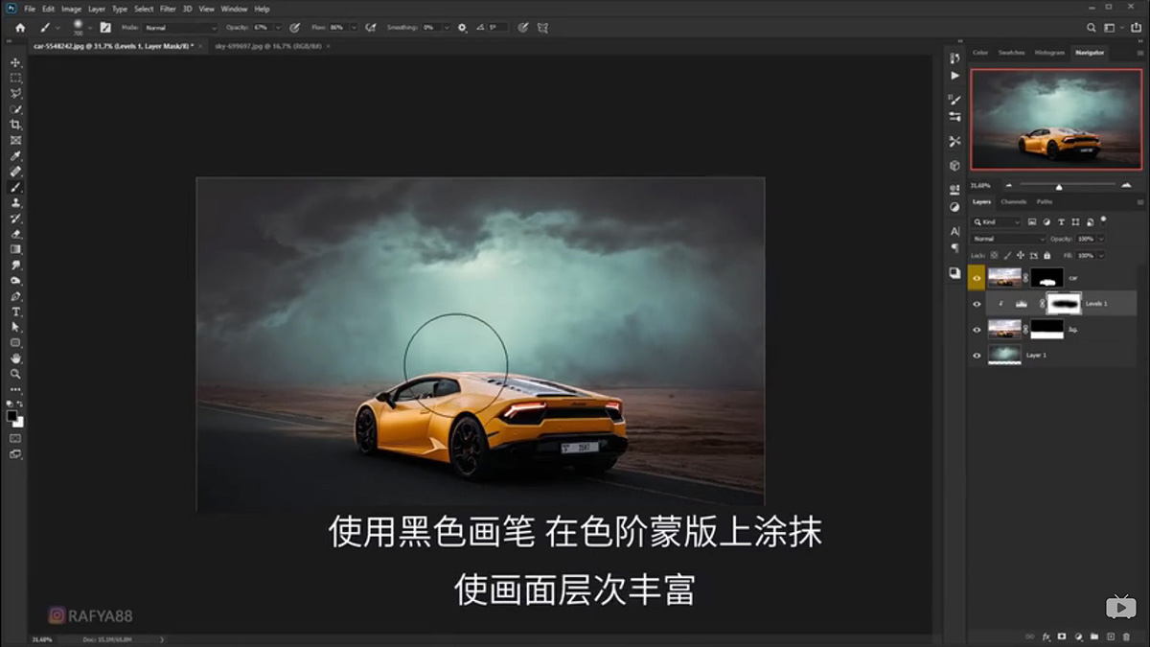Click the Create new layer icon
Screen dimensions: 1150x647
point(1111,636)
